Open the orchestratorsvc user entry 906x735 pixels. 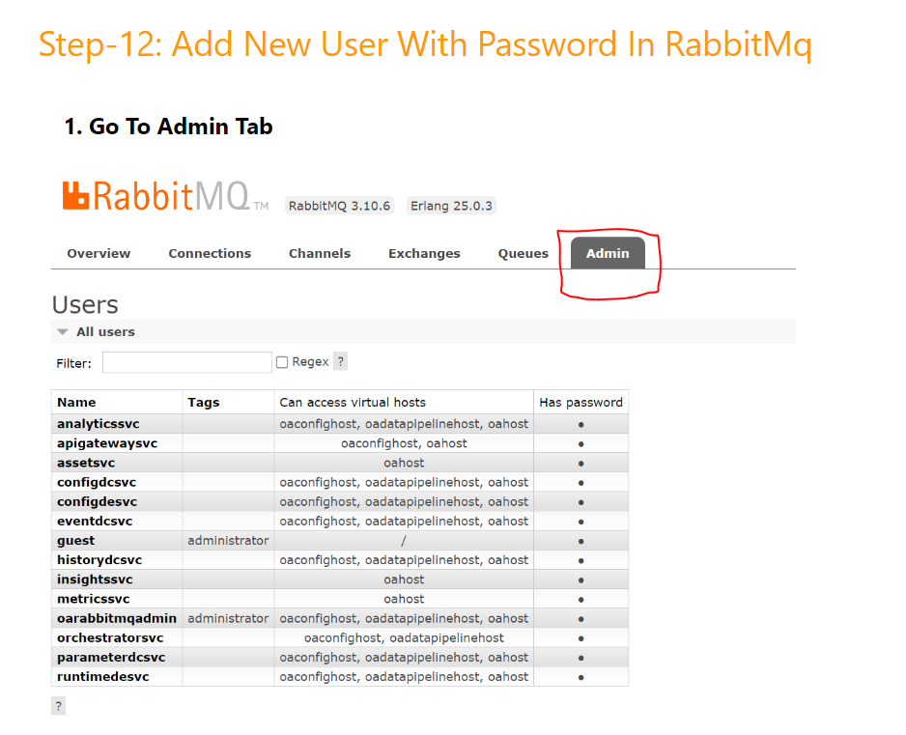[x=110, y=637]
